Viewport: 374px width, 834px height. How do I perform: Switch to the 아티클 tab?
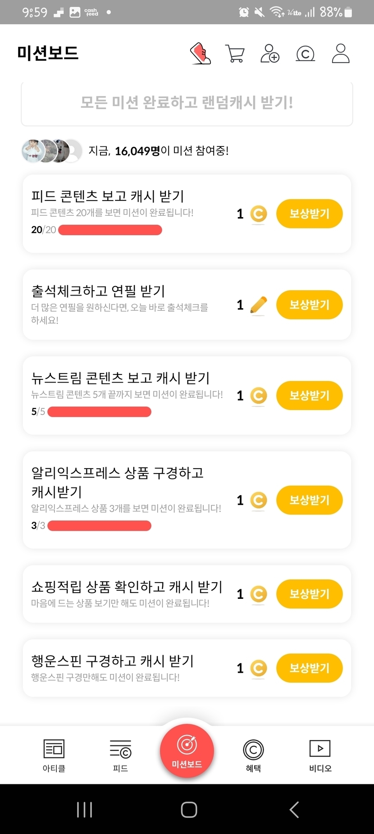[x=54, y=756]
